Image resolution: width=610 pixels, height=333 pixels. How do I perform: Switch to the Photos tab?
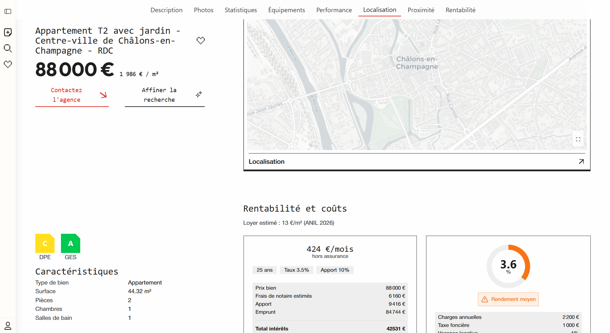(x=204, y=10)
